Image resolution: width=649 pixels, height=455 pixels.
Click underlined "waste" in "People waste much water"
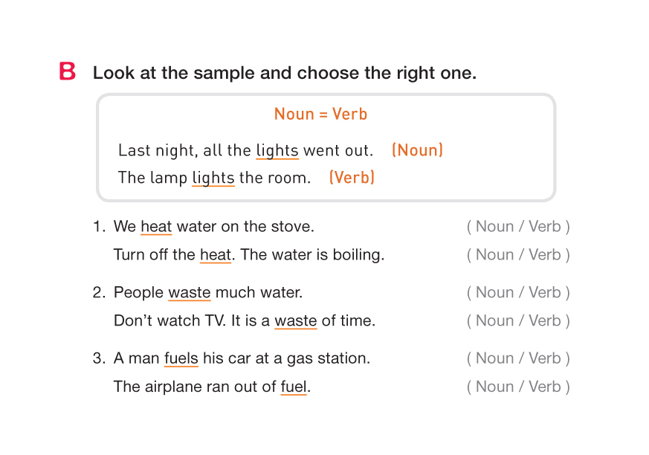tap(190, 293)
